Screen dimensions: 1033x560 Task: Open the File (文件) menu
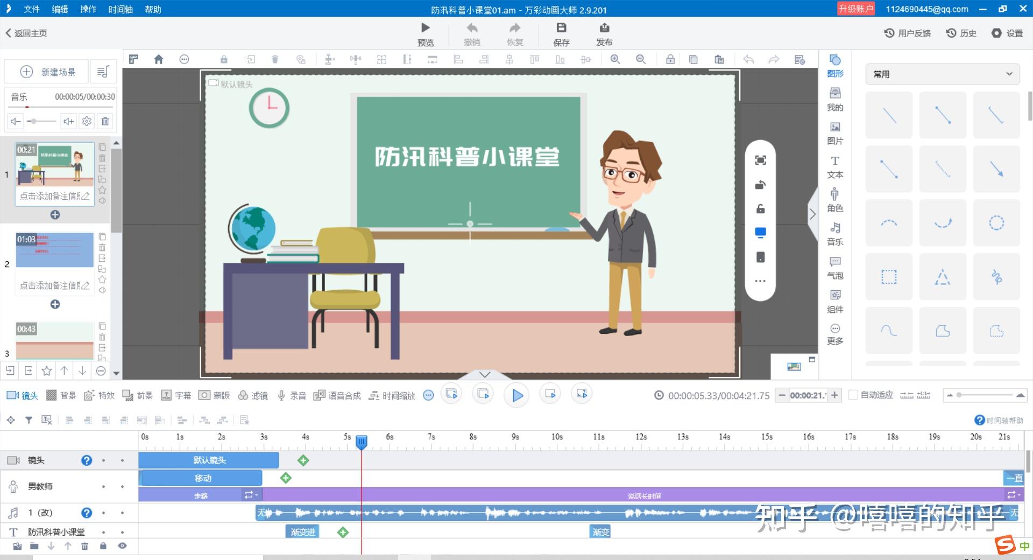(x=32, y=9)
